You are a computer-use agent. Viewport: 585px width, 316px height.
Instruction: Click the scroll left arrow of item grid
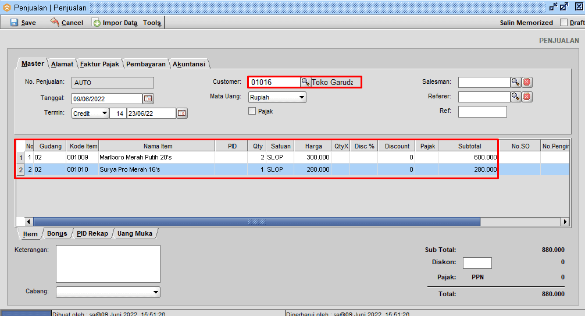pos(28,222)
